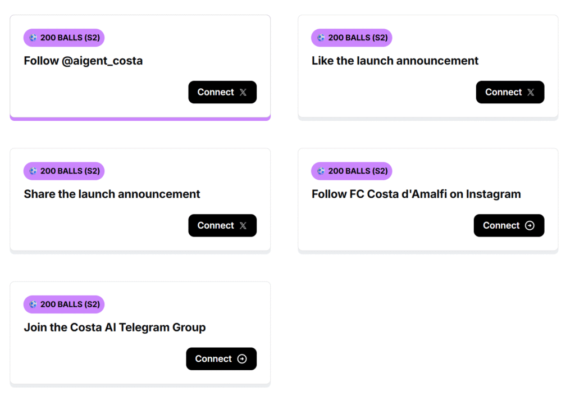575x400 pixels.
Task: Click arrow circle icon on Instagram Connect button
Action: (530, 225)
